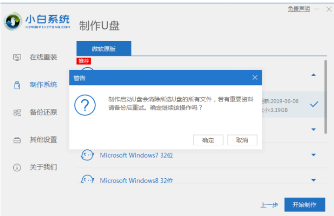Click the Microsoft Windows8 32位 system icon
The image size is (334, 216).
(x=87, y=180)
